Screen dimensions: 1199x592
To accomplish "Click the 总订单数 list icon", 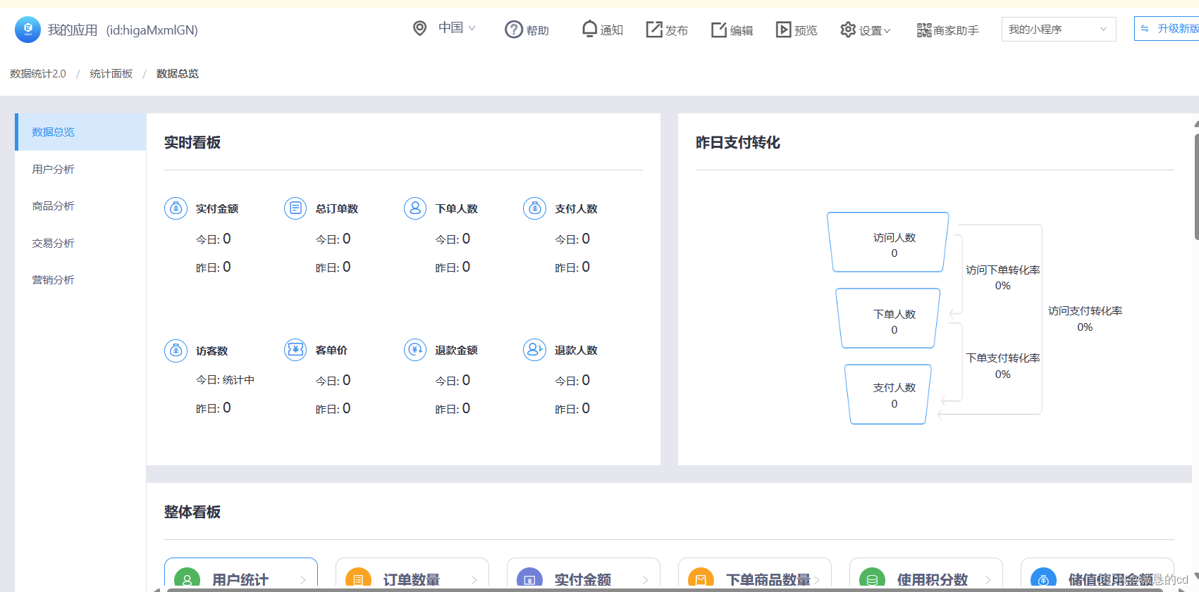I will tap(295, 208).
